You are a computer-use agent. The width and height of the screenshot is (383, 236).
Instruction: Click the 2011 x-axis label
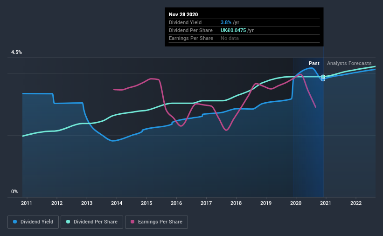tap(27, 203)
